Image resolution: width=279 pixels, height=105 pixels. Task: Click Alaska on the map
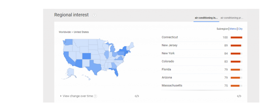click(x=70, y=72)
